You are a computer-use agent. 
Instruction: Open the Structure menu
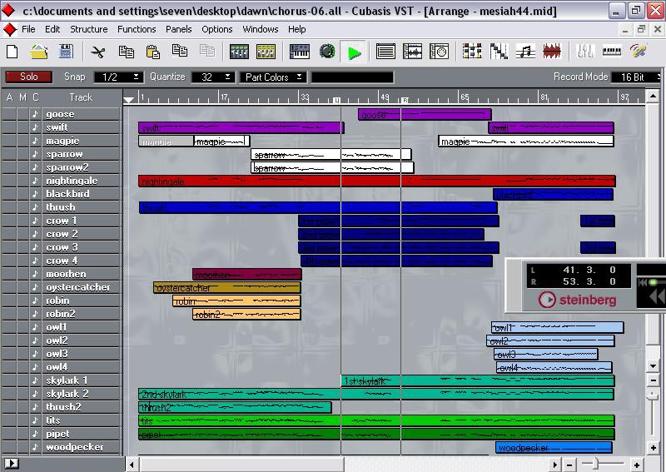88,29
